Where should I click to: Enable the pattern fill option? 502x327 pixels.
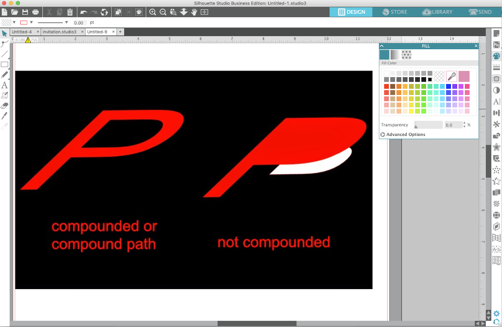point(406,54)
